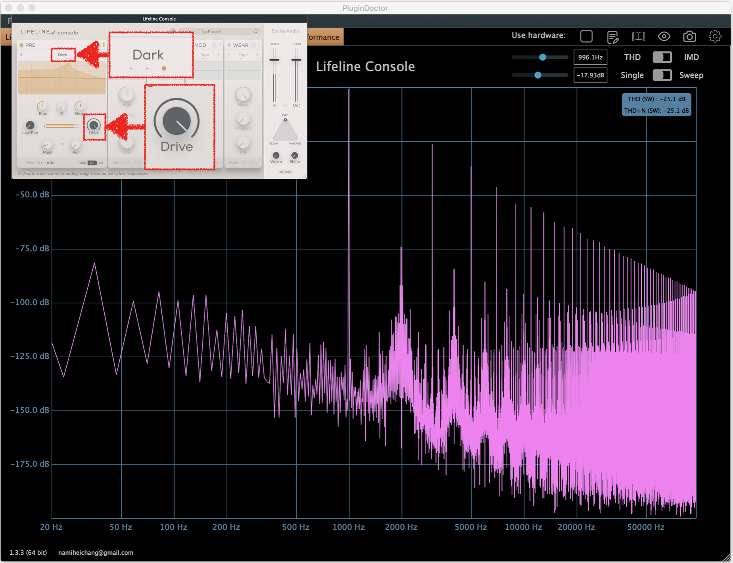Click the Shape knob

(x=80, y=106)
